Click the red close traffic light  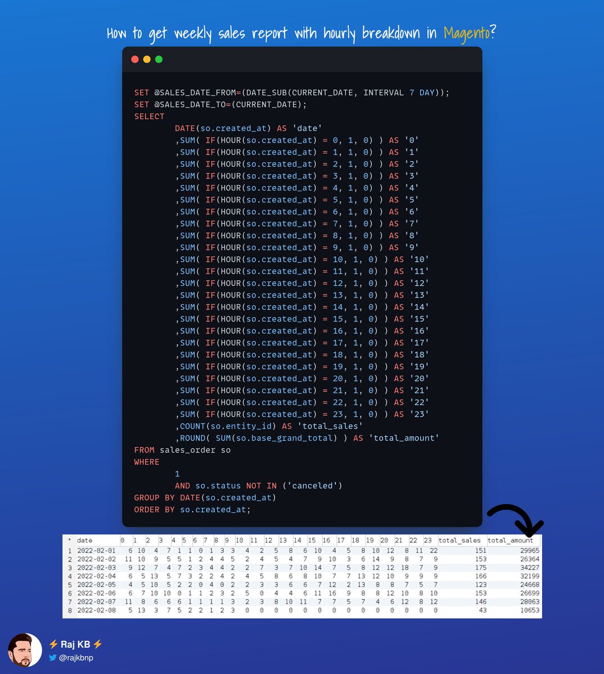point(135,58)
